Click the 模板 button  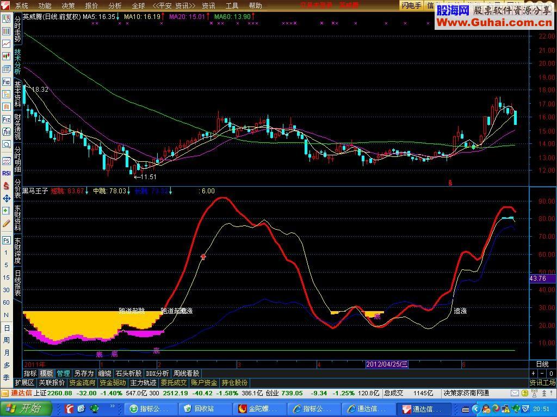click(x=47, y=374)
